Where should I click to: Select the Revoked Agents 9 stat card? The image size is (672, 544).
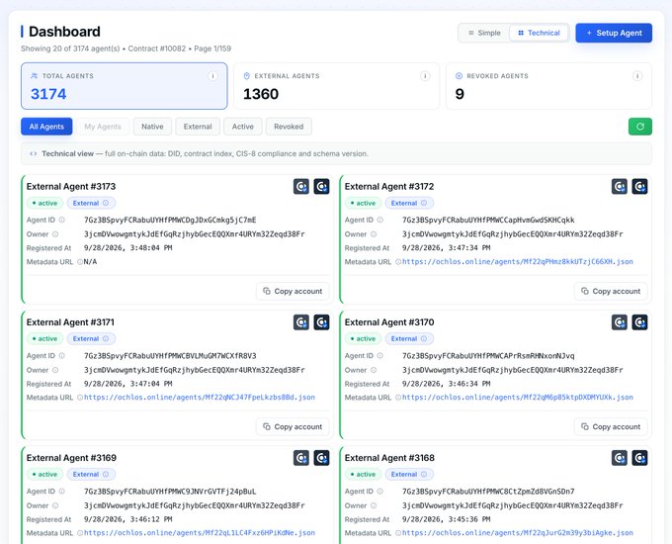549,86
